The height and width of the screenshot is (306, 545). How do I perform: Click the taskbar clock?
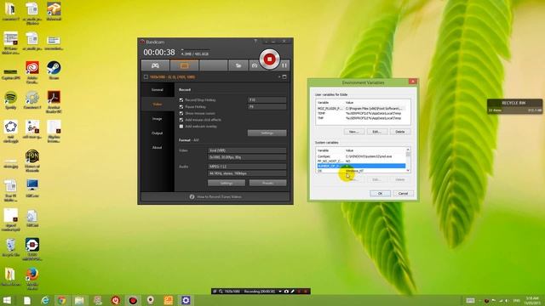click(x=532, y=300)
